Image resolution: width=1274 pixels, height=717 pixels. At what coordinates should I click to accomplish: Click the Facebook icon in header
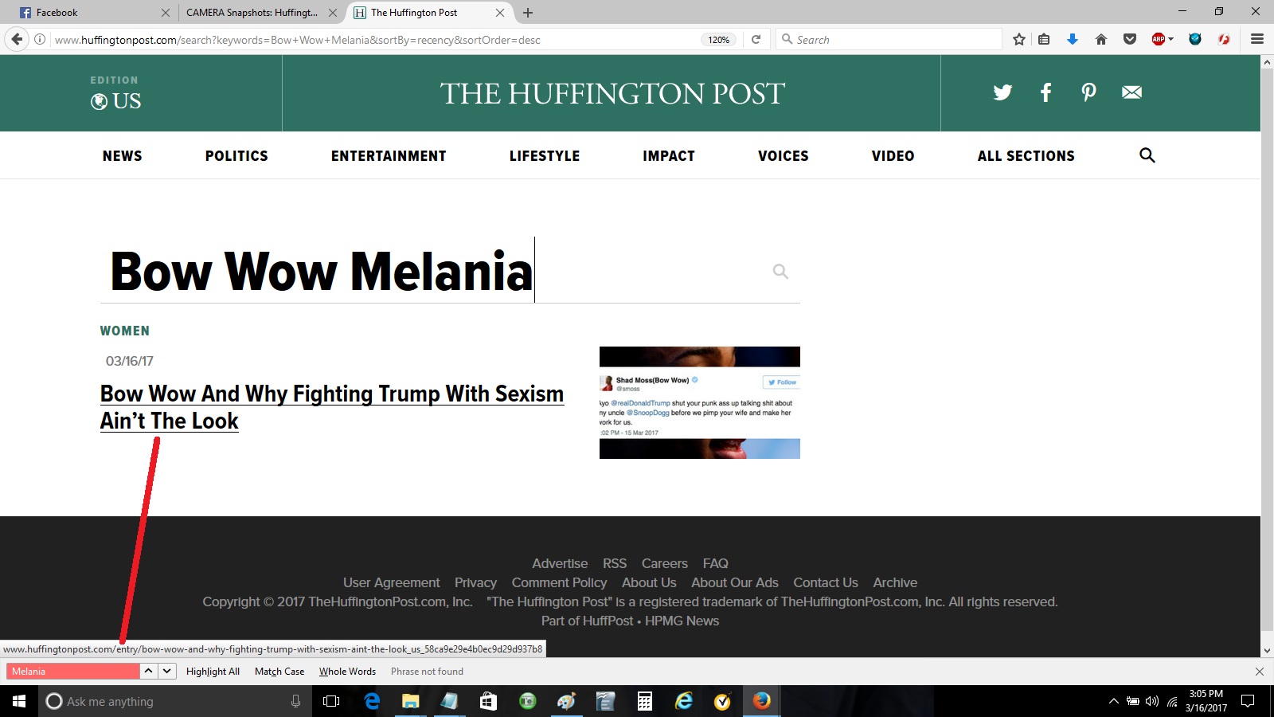1045,92
